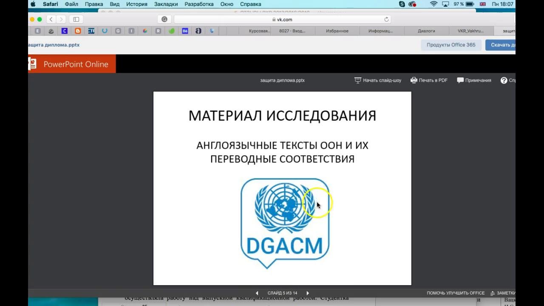Screen dimensions: 544x306
Task: Switch to the Информац... tab
Action: 381,31
